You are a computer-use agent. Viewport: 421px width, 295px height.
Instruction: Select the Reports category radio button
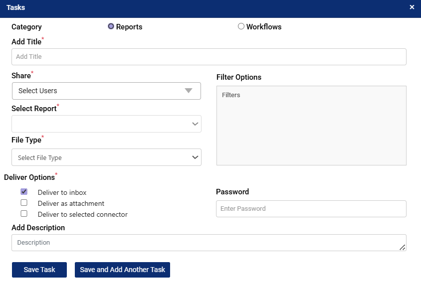coord(111,26)
